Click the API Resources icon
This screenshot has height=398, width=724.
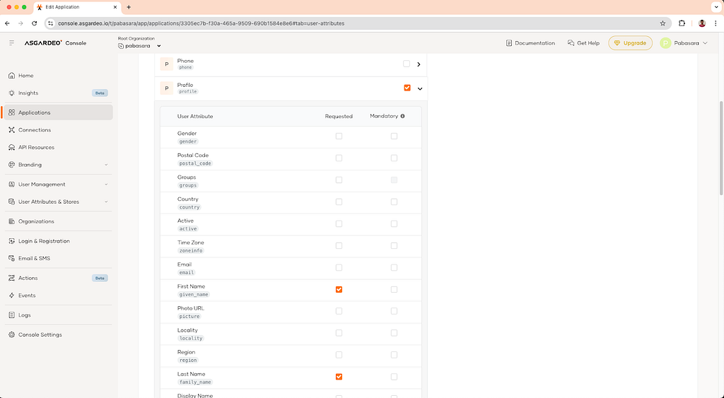[x=12, y=148]
